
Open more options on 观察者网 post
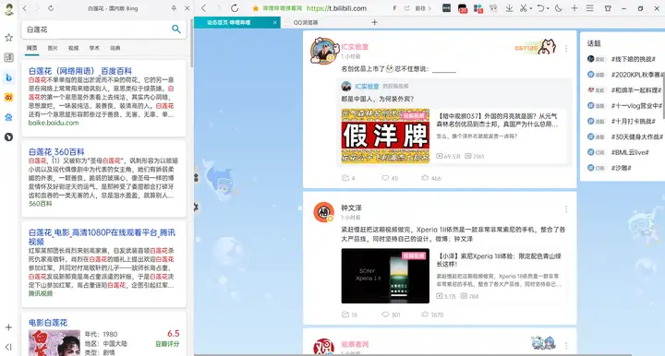point(566,346)
